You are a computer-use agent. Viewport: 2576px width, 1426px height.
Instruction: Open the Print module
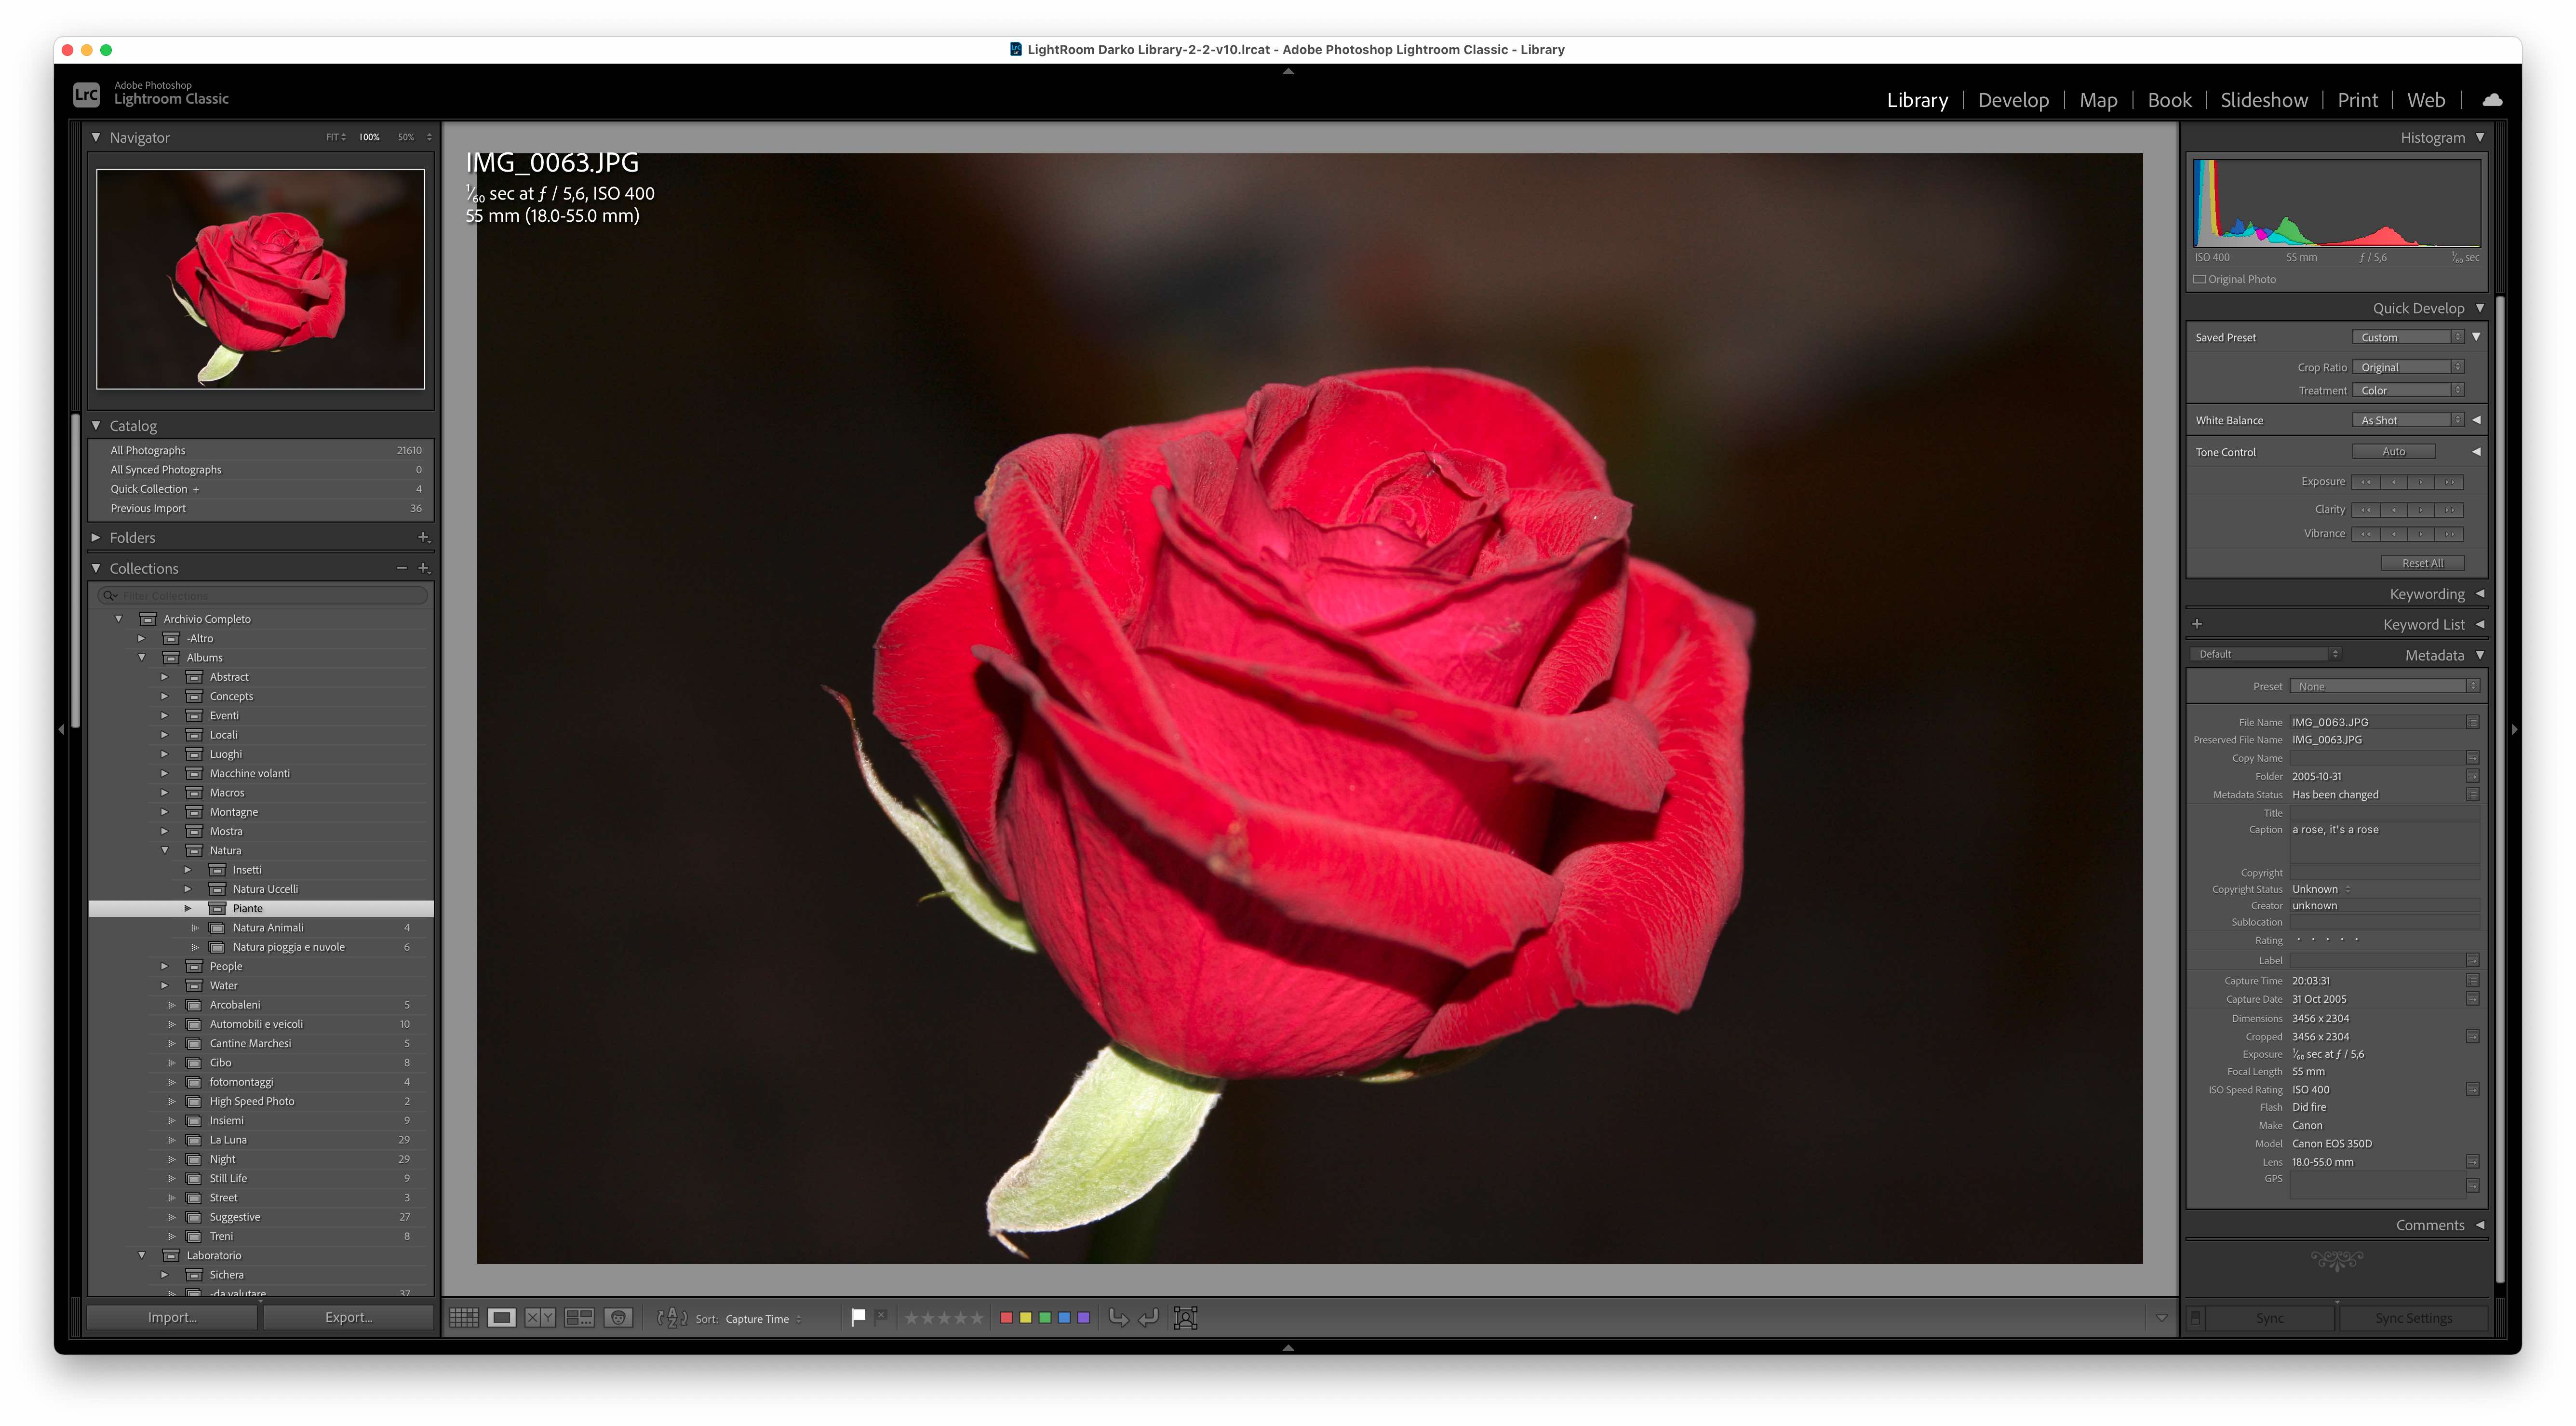[2357, 100]
